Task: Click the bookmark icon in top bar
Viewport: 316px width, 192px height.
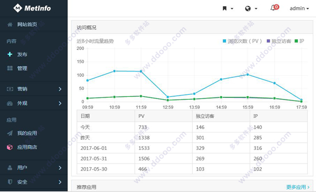Action: tap(224, 8)
